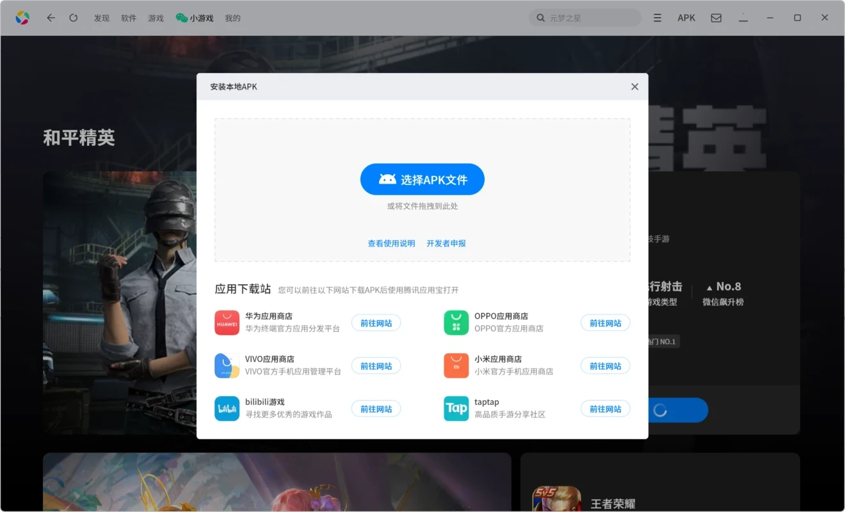
Task: Click the blue loading install button
Action: [679, 410]
